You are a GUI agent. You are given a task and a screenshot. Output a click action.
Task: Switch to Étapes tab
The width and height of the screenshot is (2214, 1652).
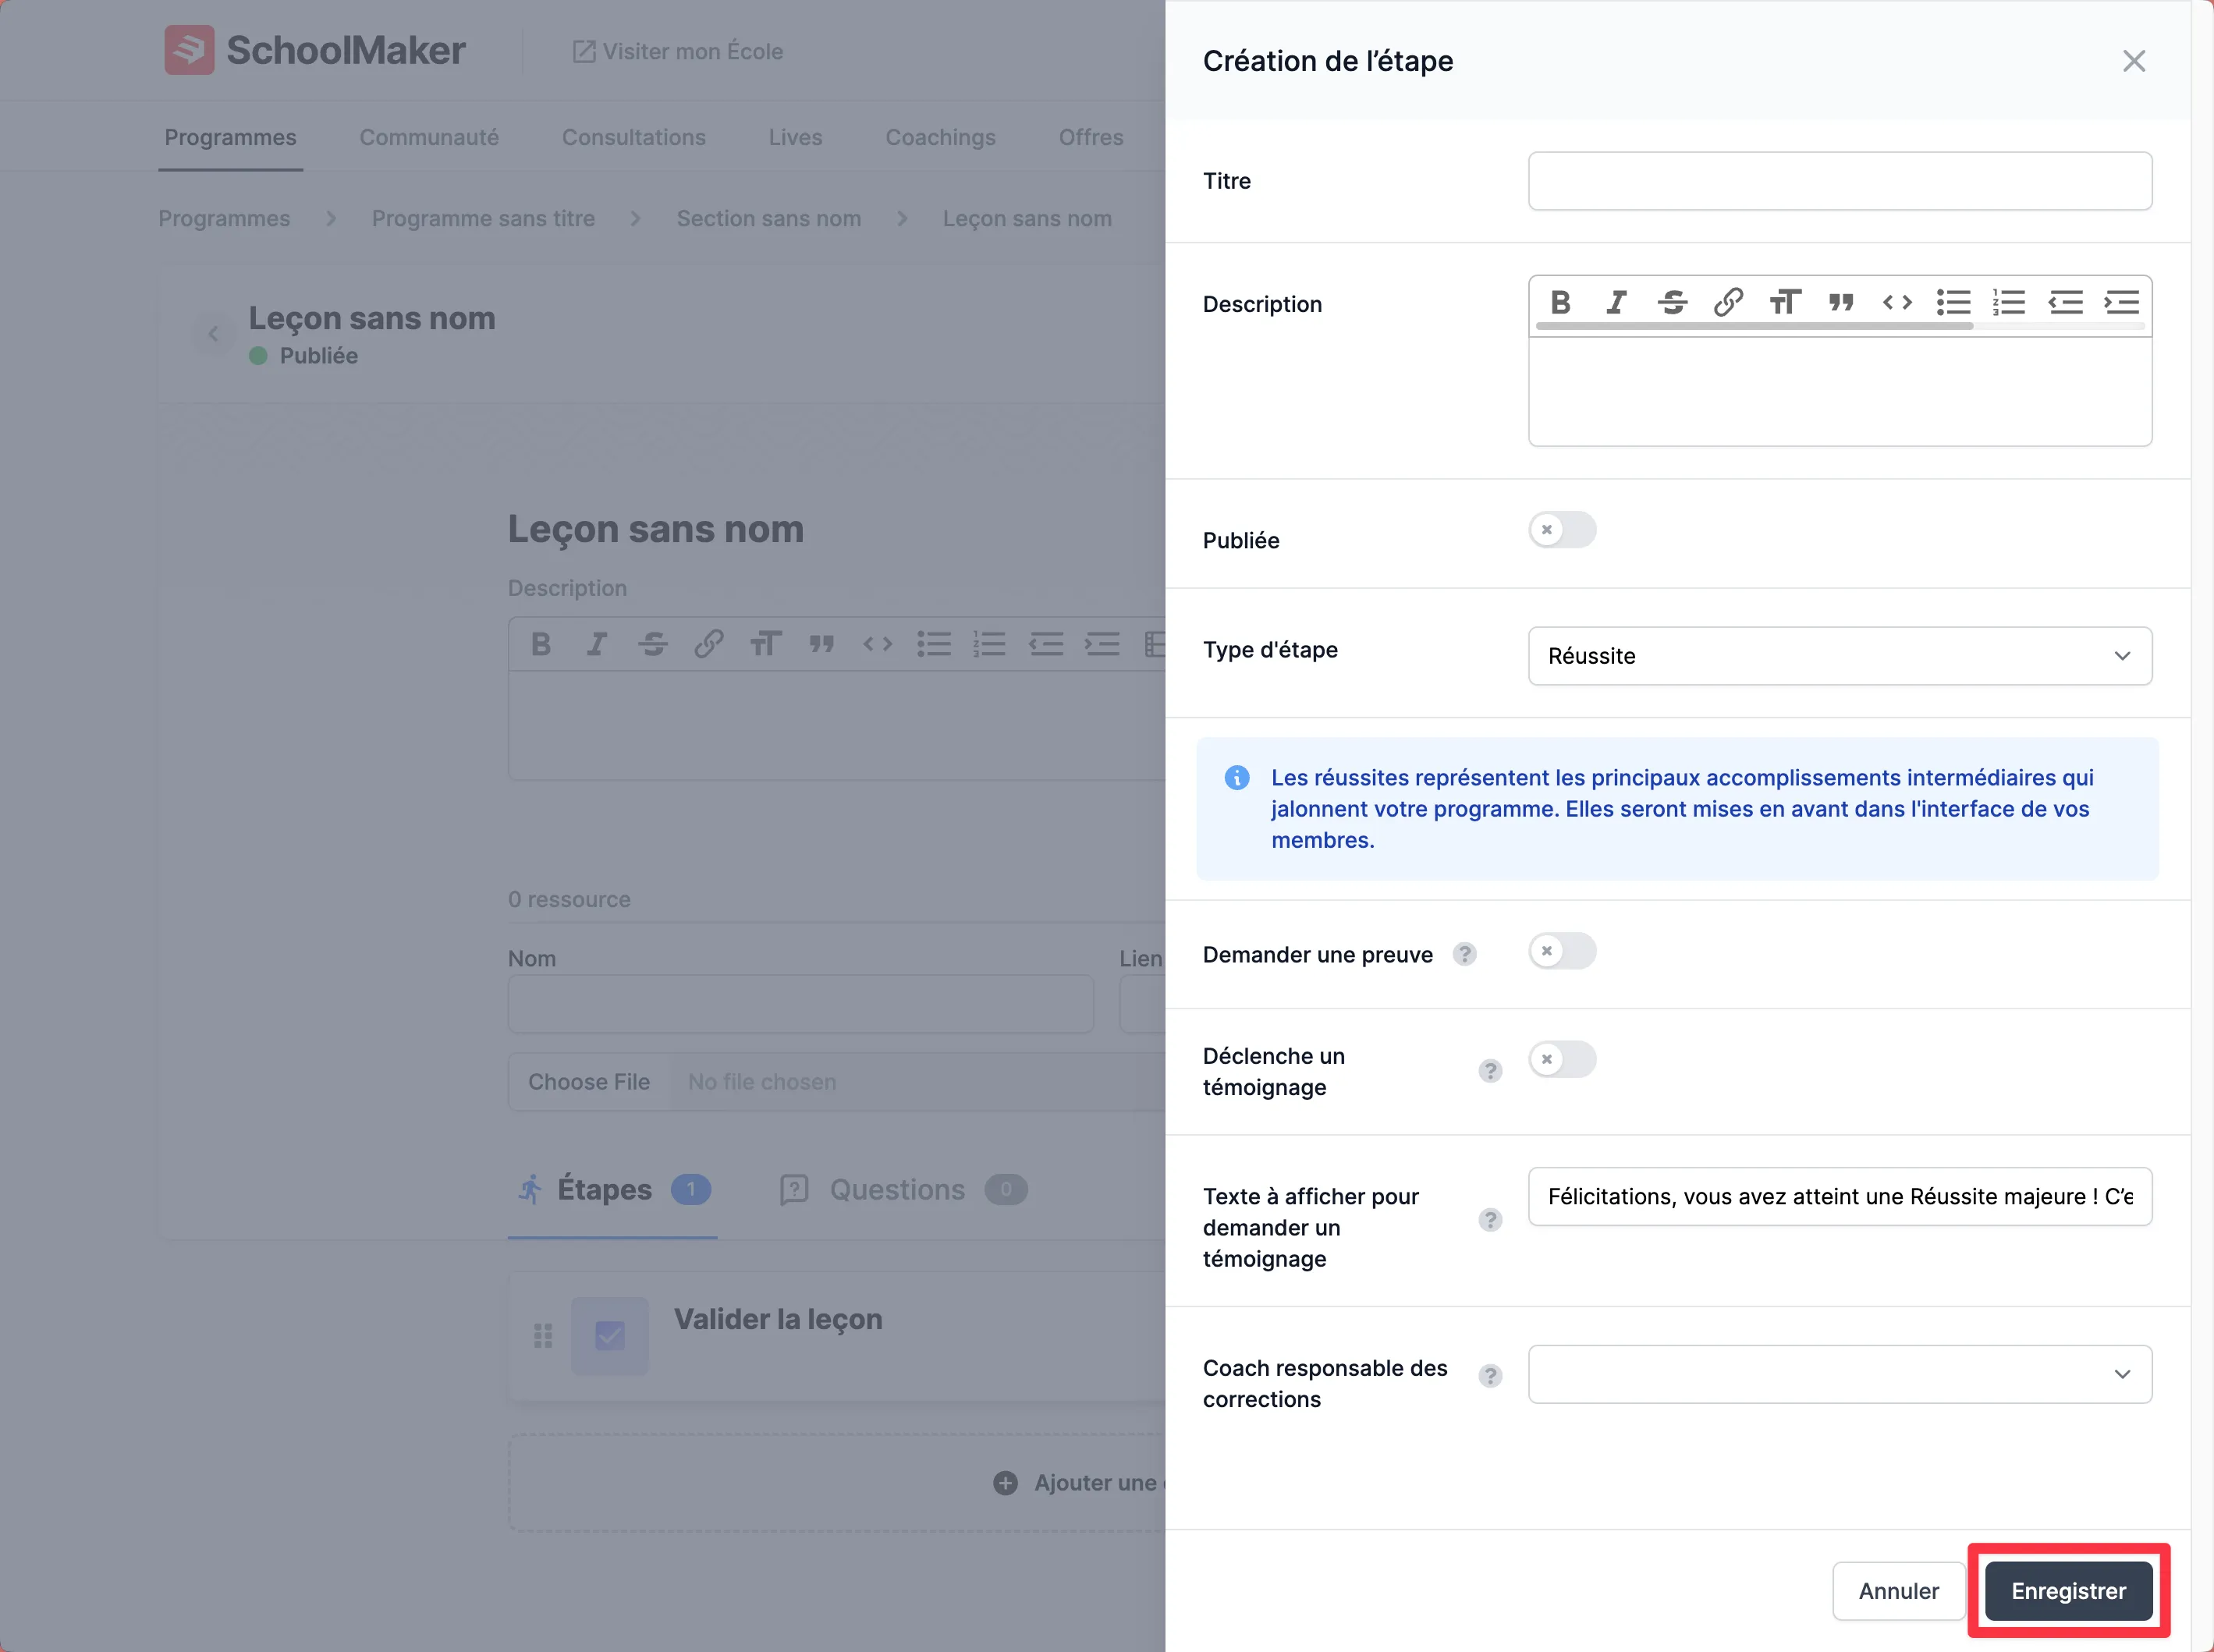click(613, 1190)
